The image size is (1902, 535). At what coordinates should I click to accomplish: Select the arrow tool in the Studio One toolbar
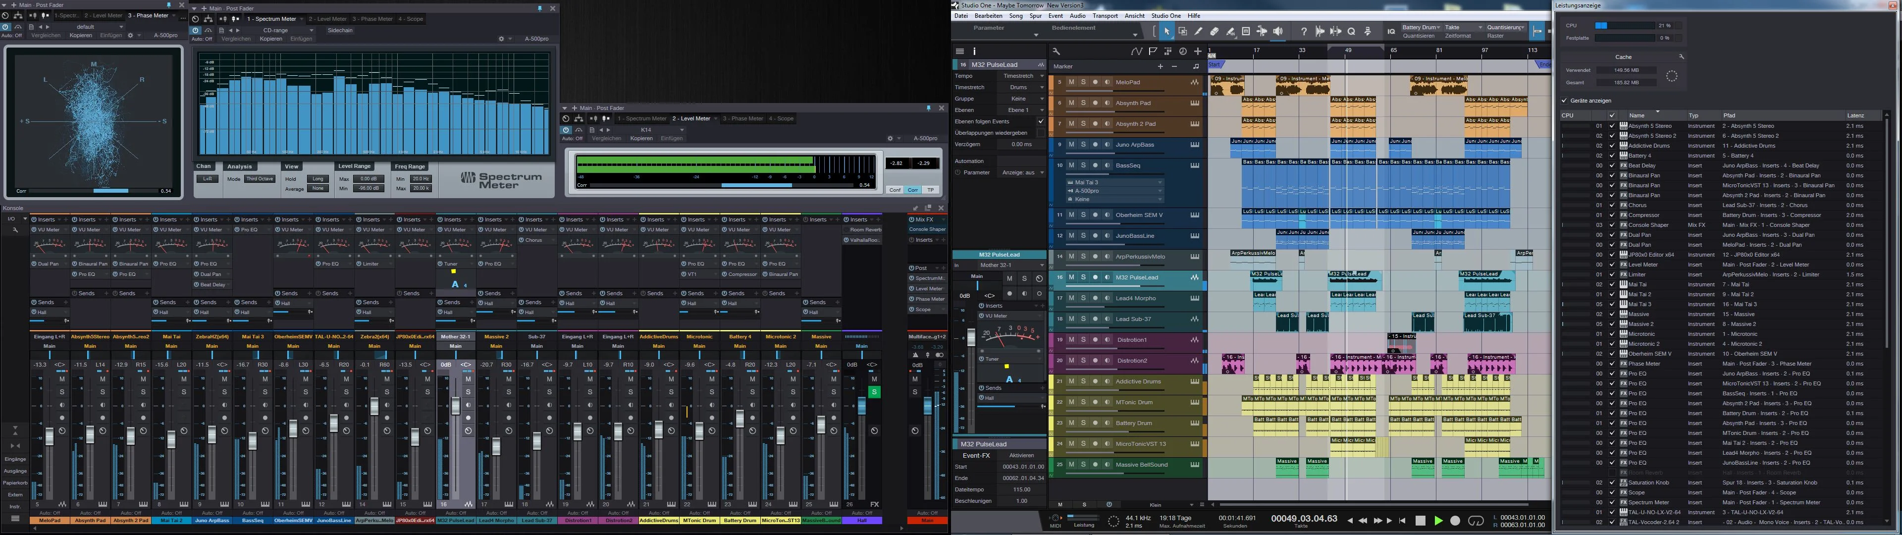1166,32
